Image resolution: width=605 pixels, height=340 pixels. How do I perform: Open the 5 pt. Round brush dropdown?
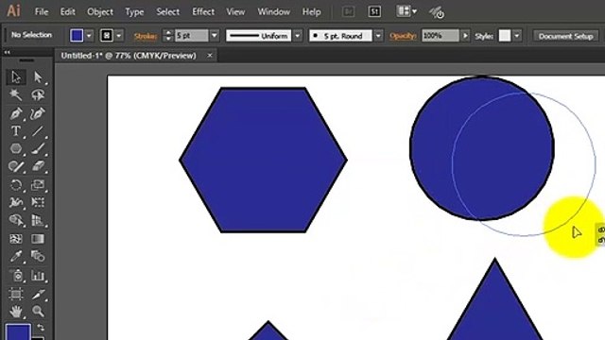pyautogui.click(x=378, y=36)
